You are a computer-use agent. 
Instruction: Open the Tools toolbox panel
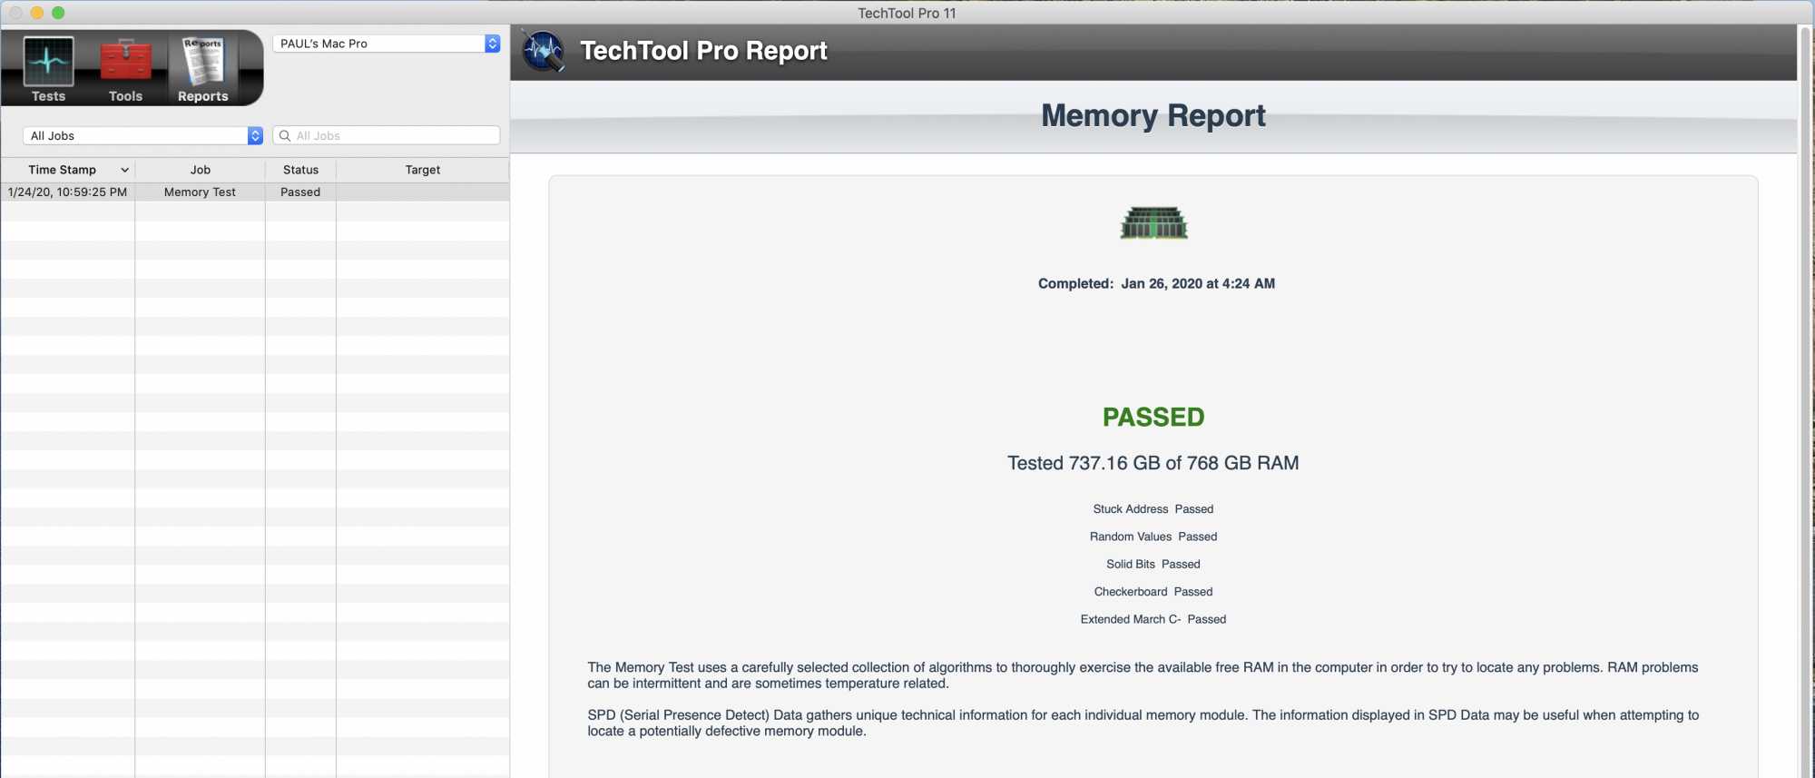click(x=125, y=69)
